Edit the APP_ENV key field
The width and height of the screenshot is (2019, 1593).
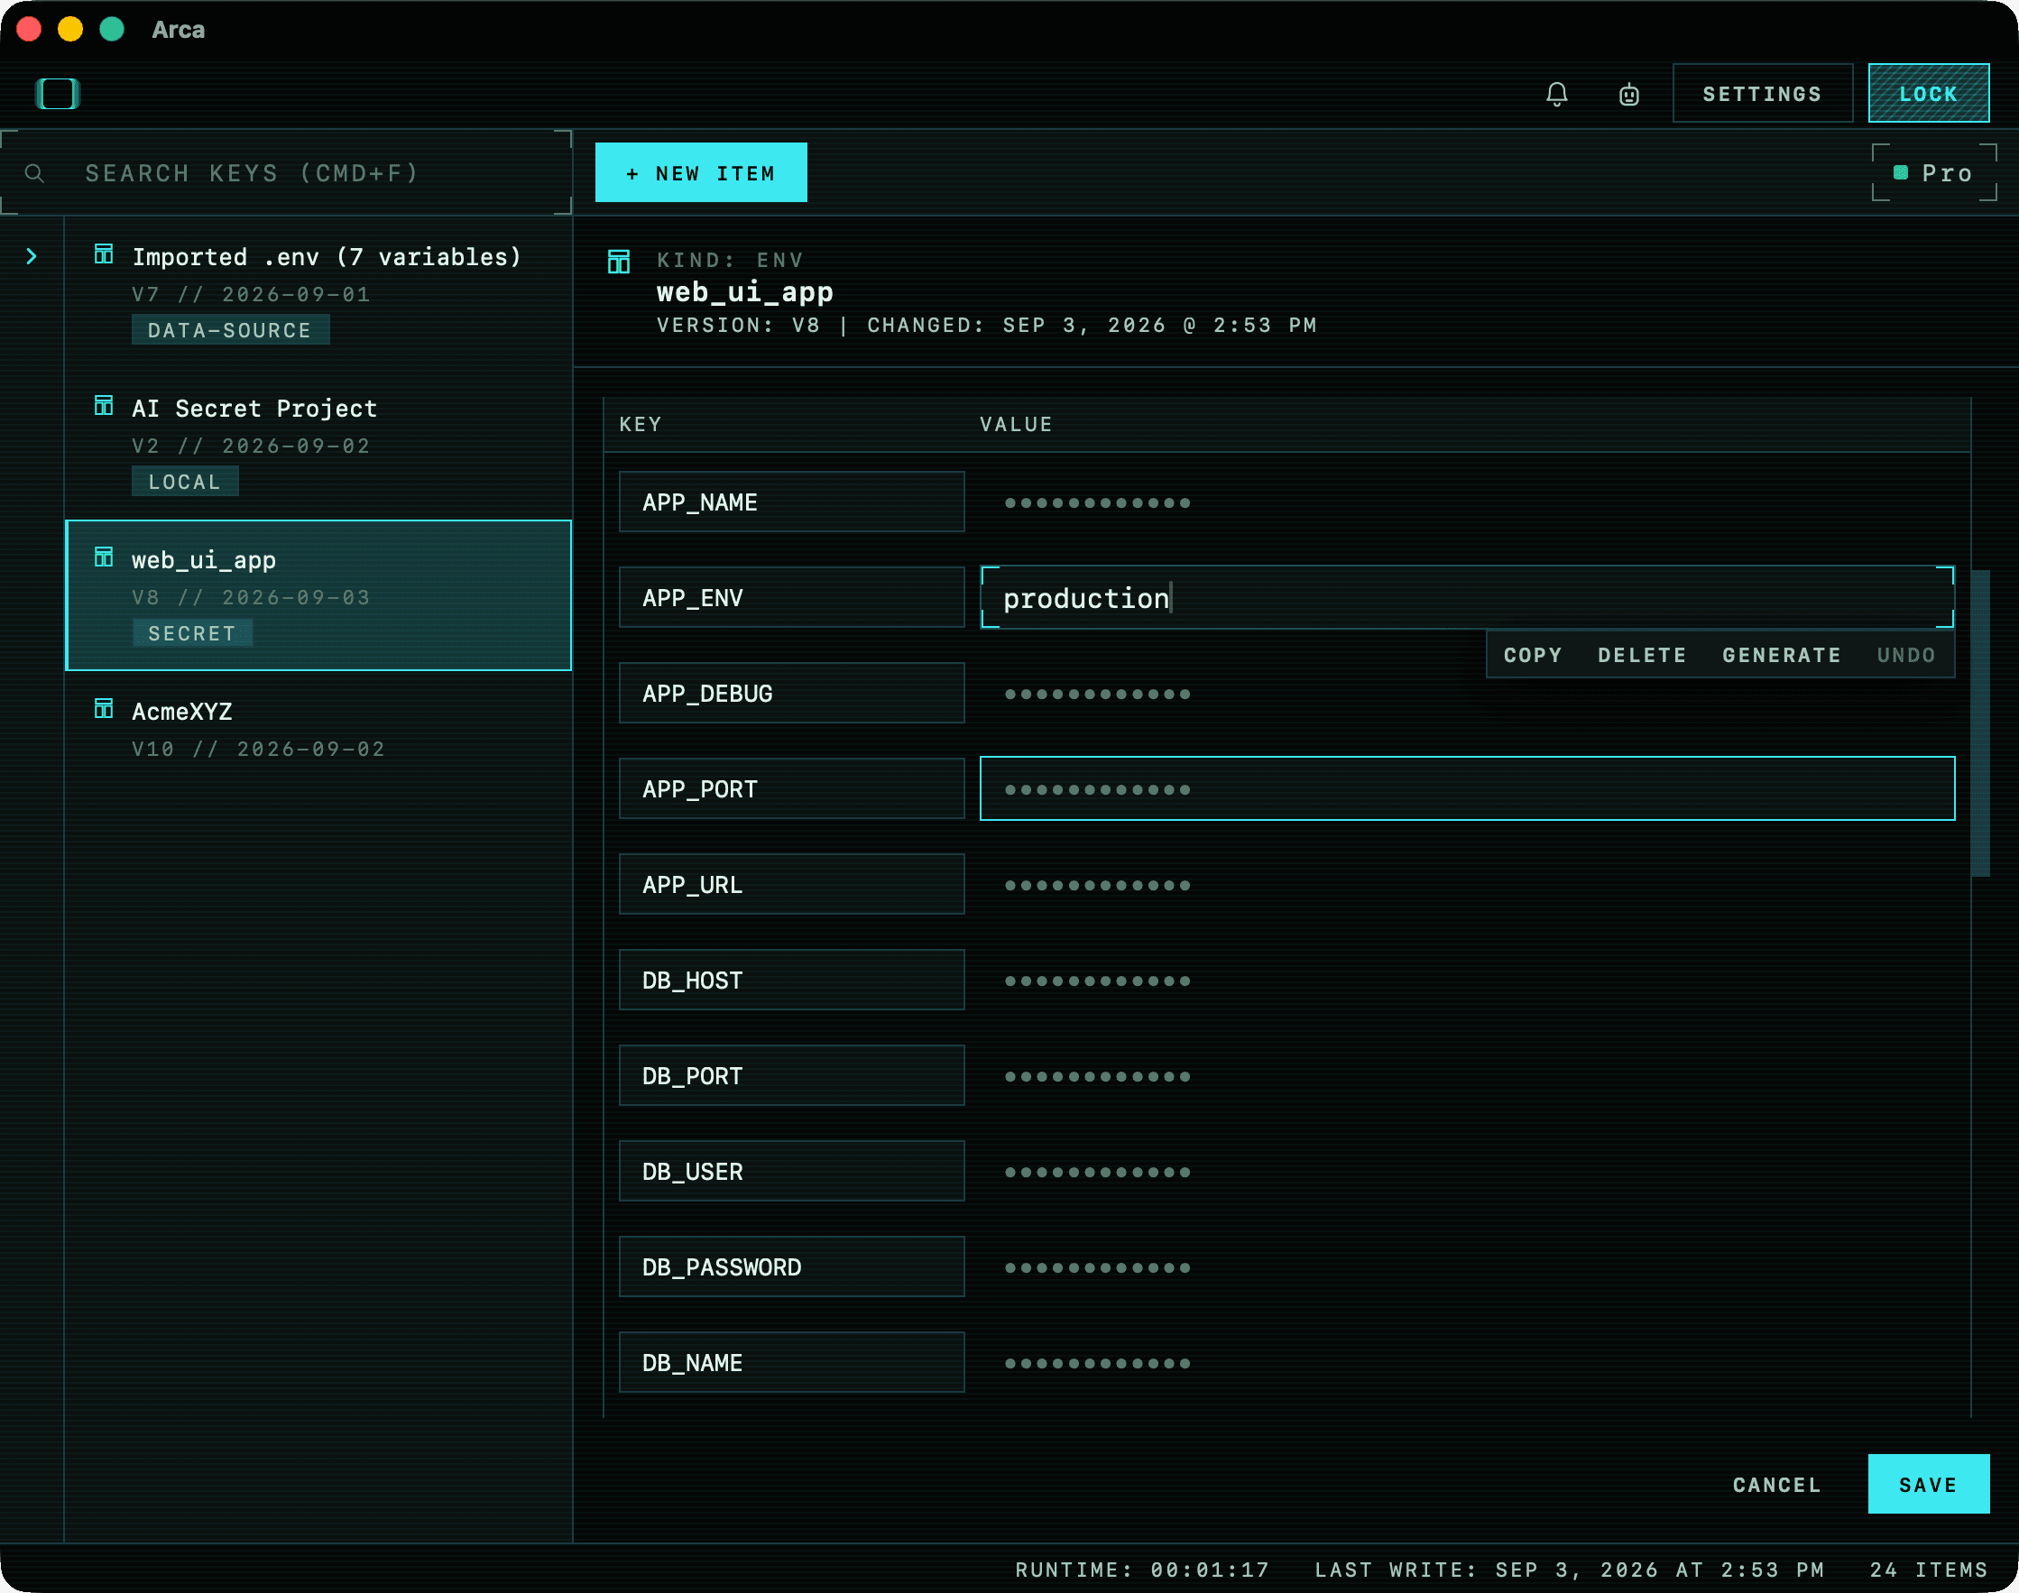[791, 597]
